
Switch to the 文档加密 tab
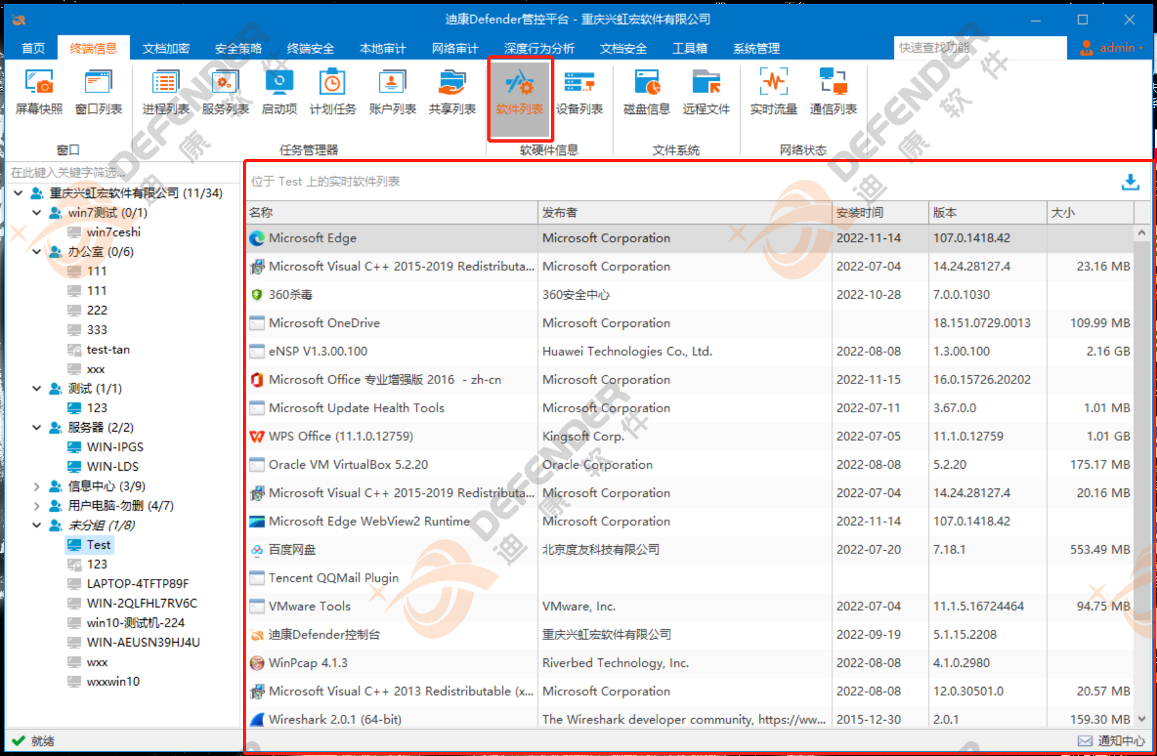coord(165,48)
